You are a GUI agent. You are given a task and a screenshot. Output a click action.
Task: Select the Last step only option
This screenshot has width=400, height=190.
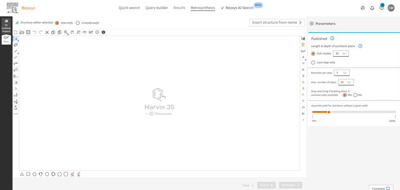coord(313,62)
